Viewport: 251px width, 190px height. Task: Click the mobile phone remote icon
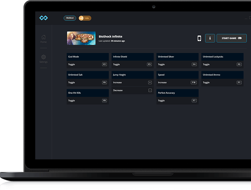point(199,38)
